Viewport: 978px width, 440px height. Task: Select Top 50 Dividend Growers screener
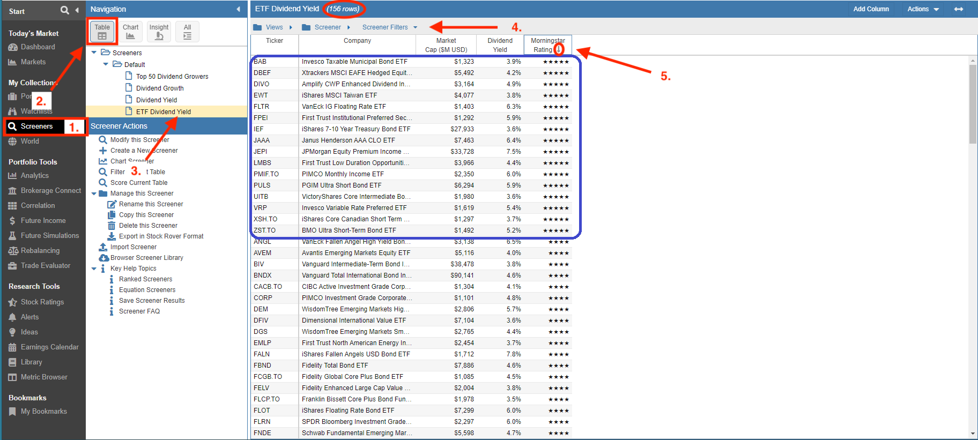coord(172,77)
